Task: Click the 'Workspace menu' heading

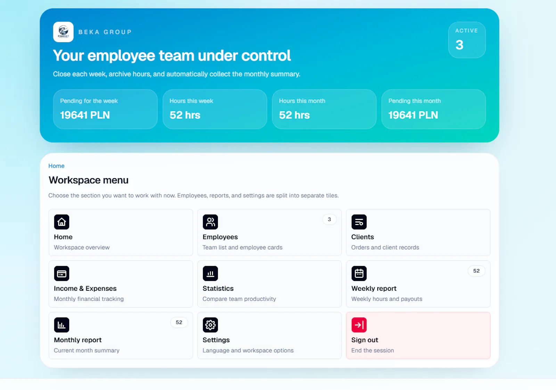Action: coord(88,180)
